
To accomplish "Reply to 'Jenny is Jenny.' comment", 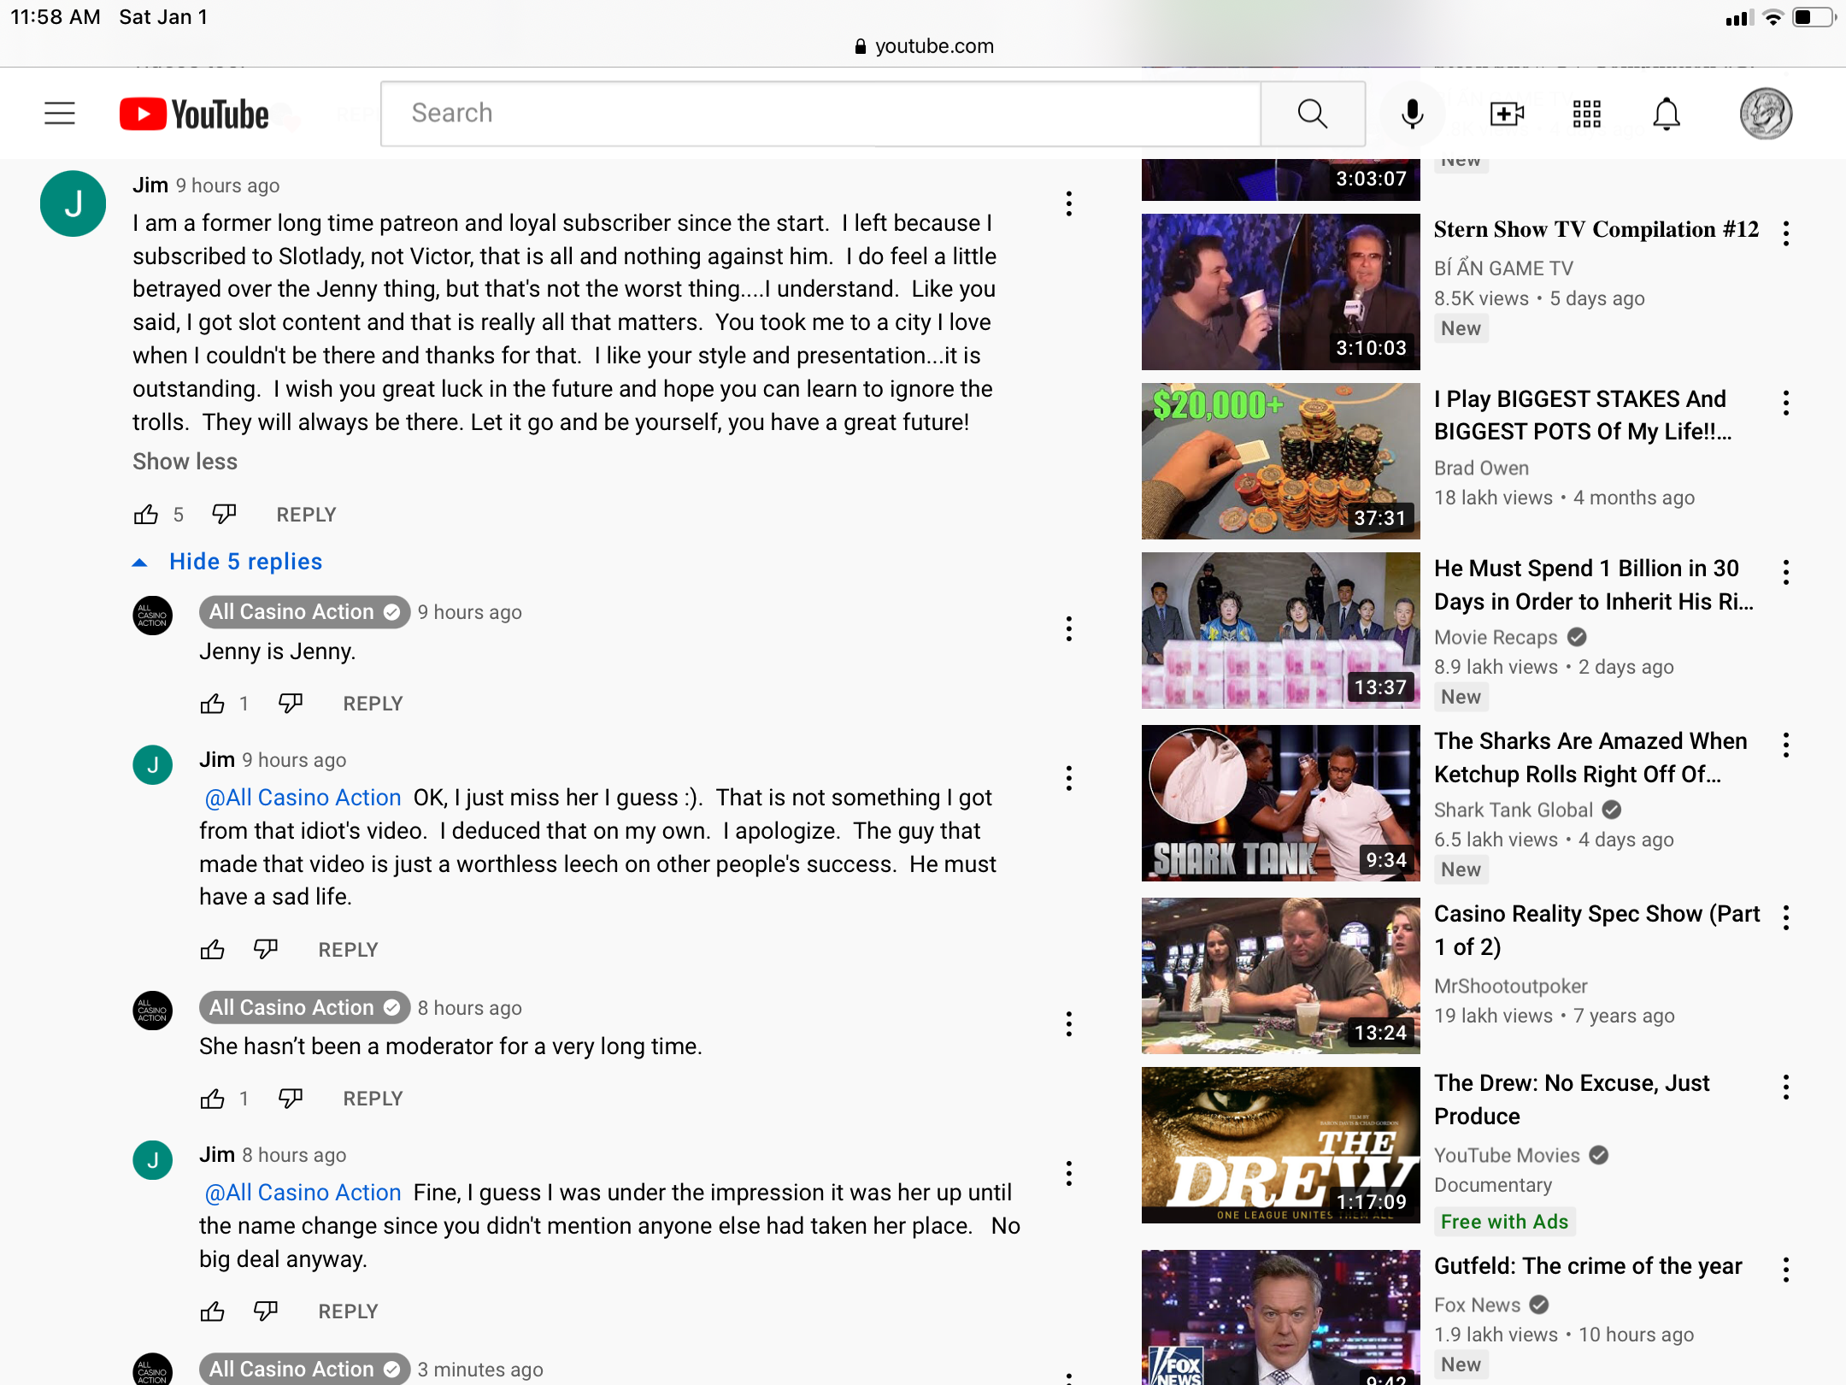I will point(373,704).
